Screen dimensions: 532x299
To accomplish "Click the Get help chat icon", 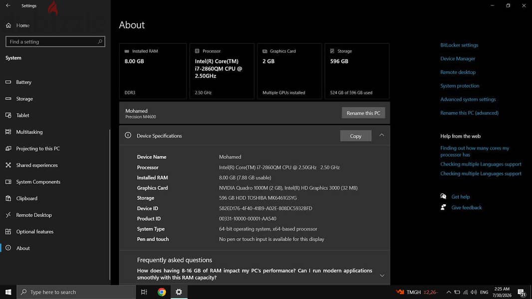I will [443, 196].
